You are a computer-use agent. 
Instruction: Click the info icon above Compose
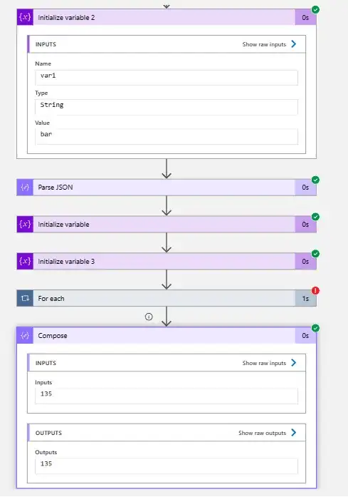pos(149,317)
